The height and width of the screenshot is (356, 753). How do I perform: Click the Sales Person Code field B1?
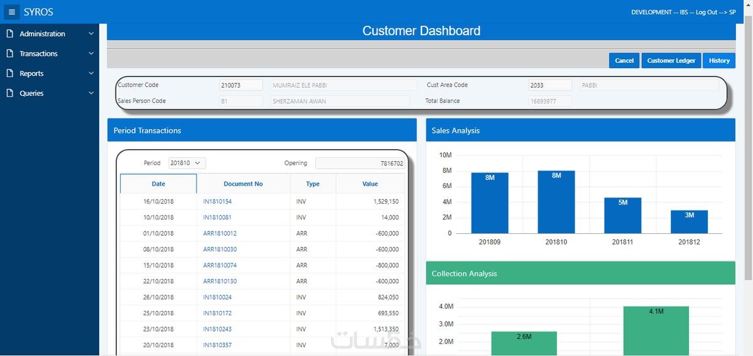coord(241,101)
